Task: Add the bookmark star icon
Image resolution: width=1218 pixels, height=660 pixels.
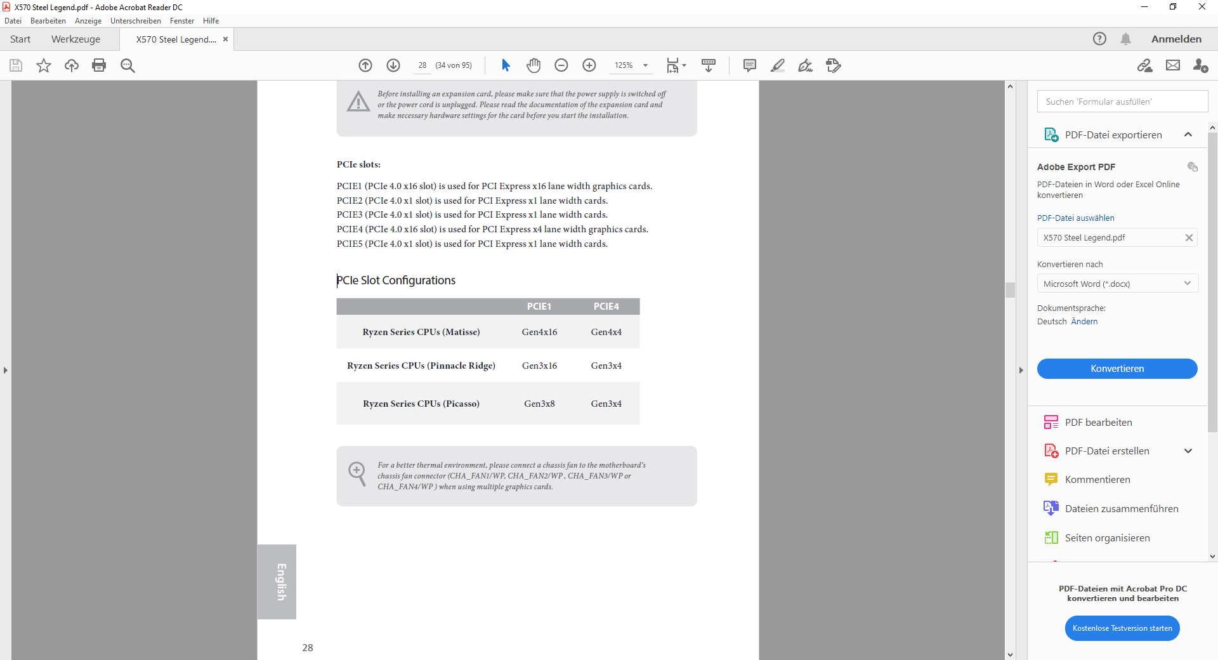Action: click(44, 65)
